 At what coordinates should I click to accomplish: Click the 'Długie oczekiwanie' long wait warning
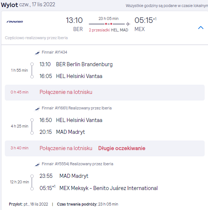coord(122,148)
